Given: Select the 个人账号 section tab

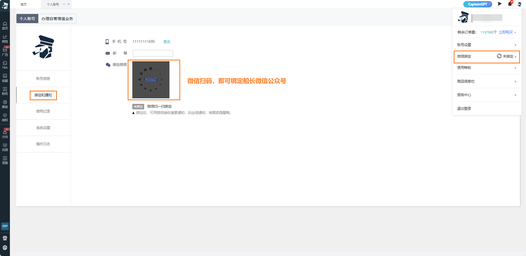Looking at the screenshot, I should (27, 19).
